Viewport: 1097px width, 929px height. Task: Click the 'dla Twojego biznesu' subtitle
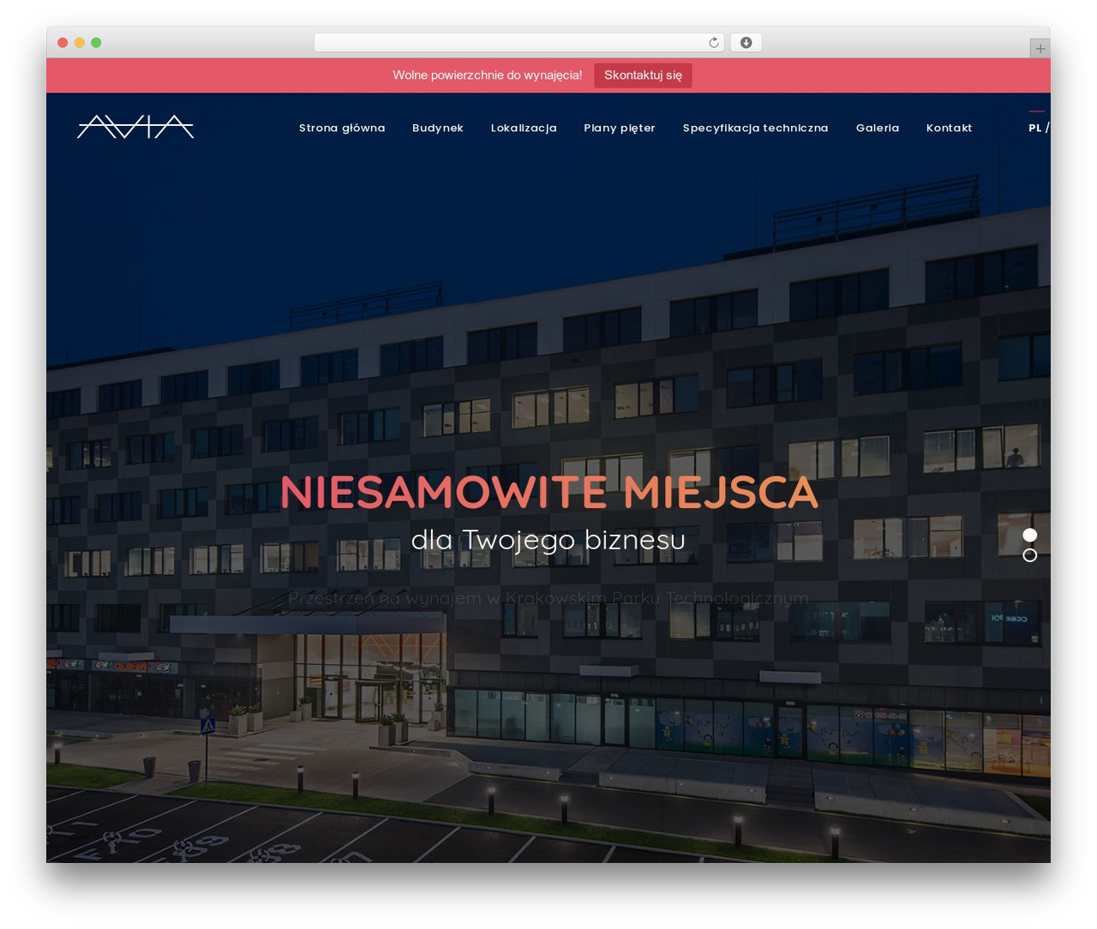pyautogui.click(x=548, y=540)
